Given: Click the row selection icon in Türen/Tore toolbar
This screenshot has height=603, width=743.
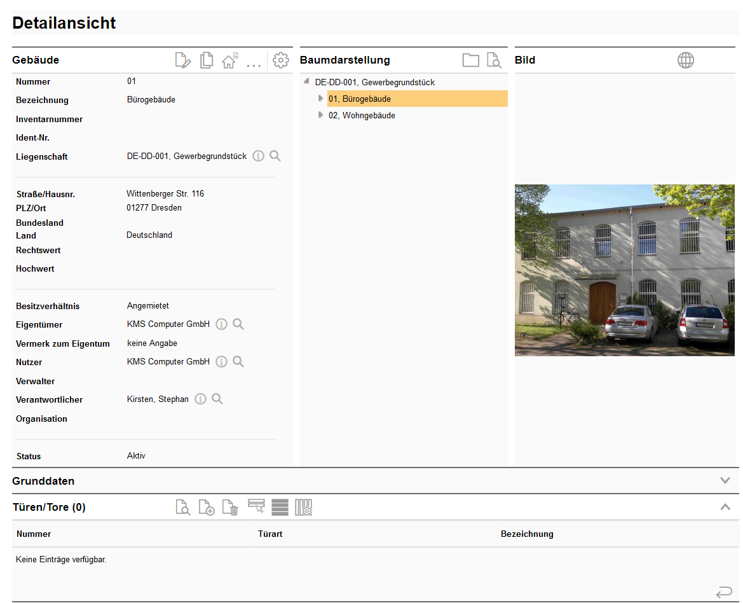Looking at the screenshot, I should pyautogui.click(x=256, y=506).
